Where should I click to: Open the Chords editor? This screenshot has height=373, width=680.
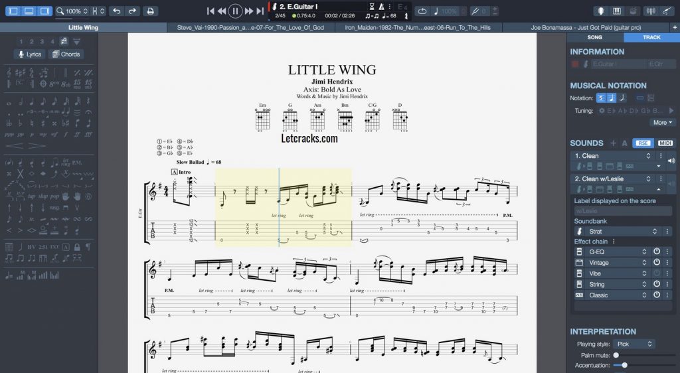(x=66, y=54)
